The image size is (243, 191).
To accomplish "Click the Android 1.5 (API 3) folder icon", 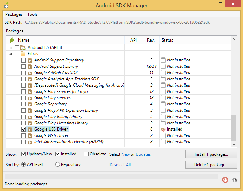I will pyautogui.click(x=23, y=47).
